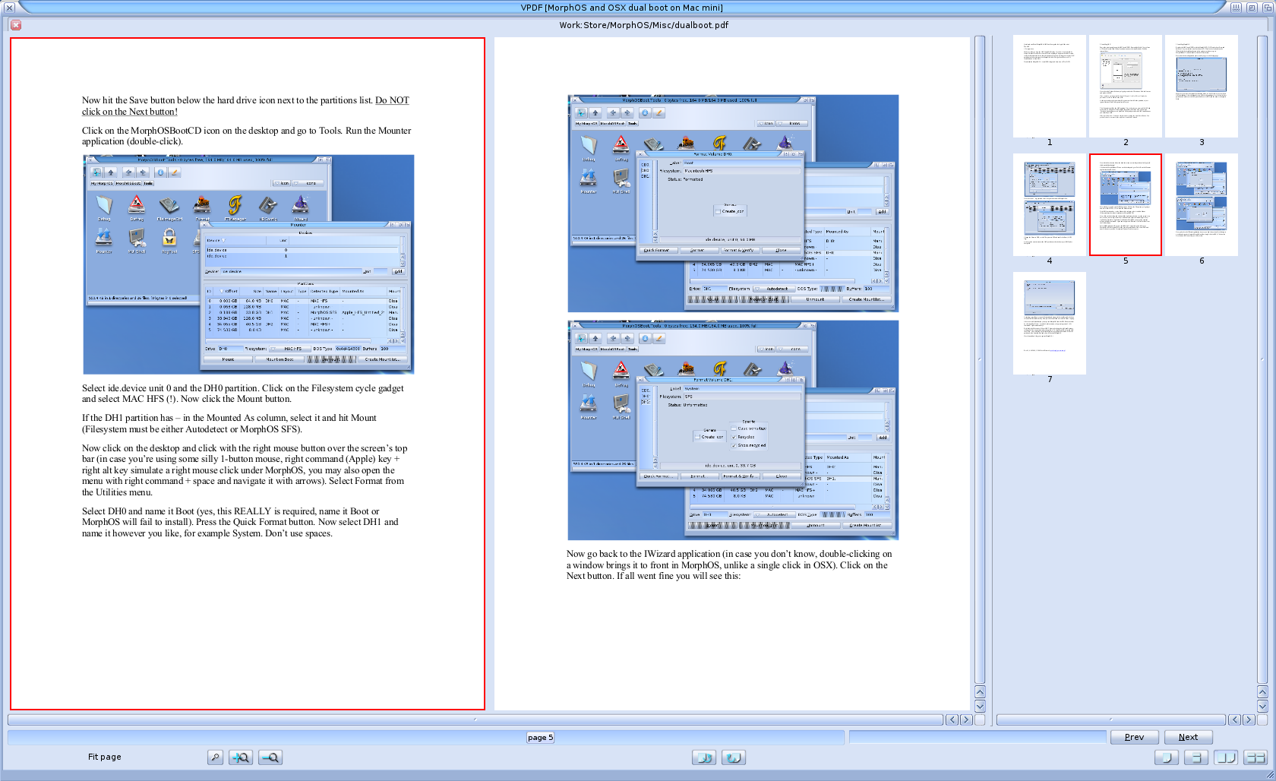
Task: Click the underlined 'Do NOT click on the Next button!' text
Action: [245, 106]
